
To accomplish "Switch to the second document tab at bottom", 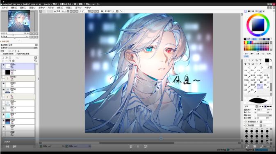I will point(78,146).
